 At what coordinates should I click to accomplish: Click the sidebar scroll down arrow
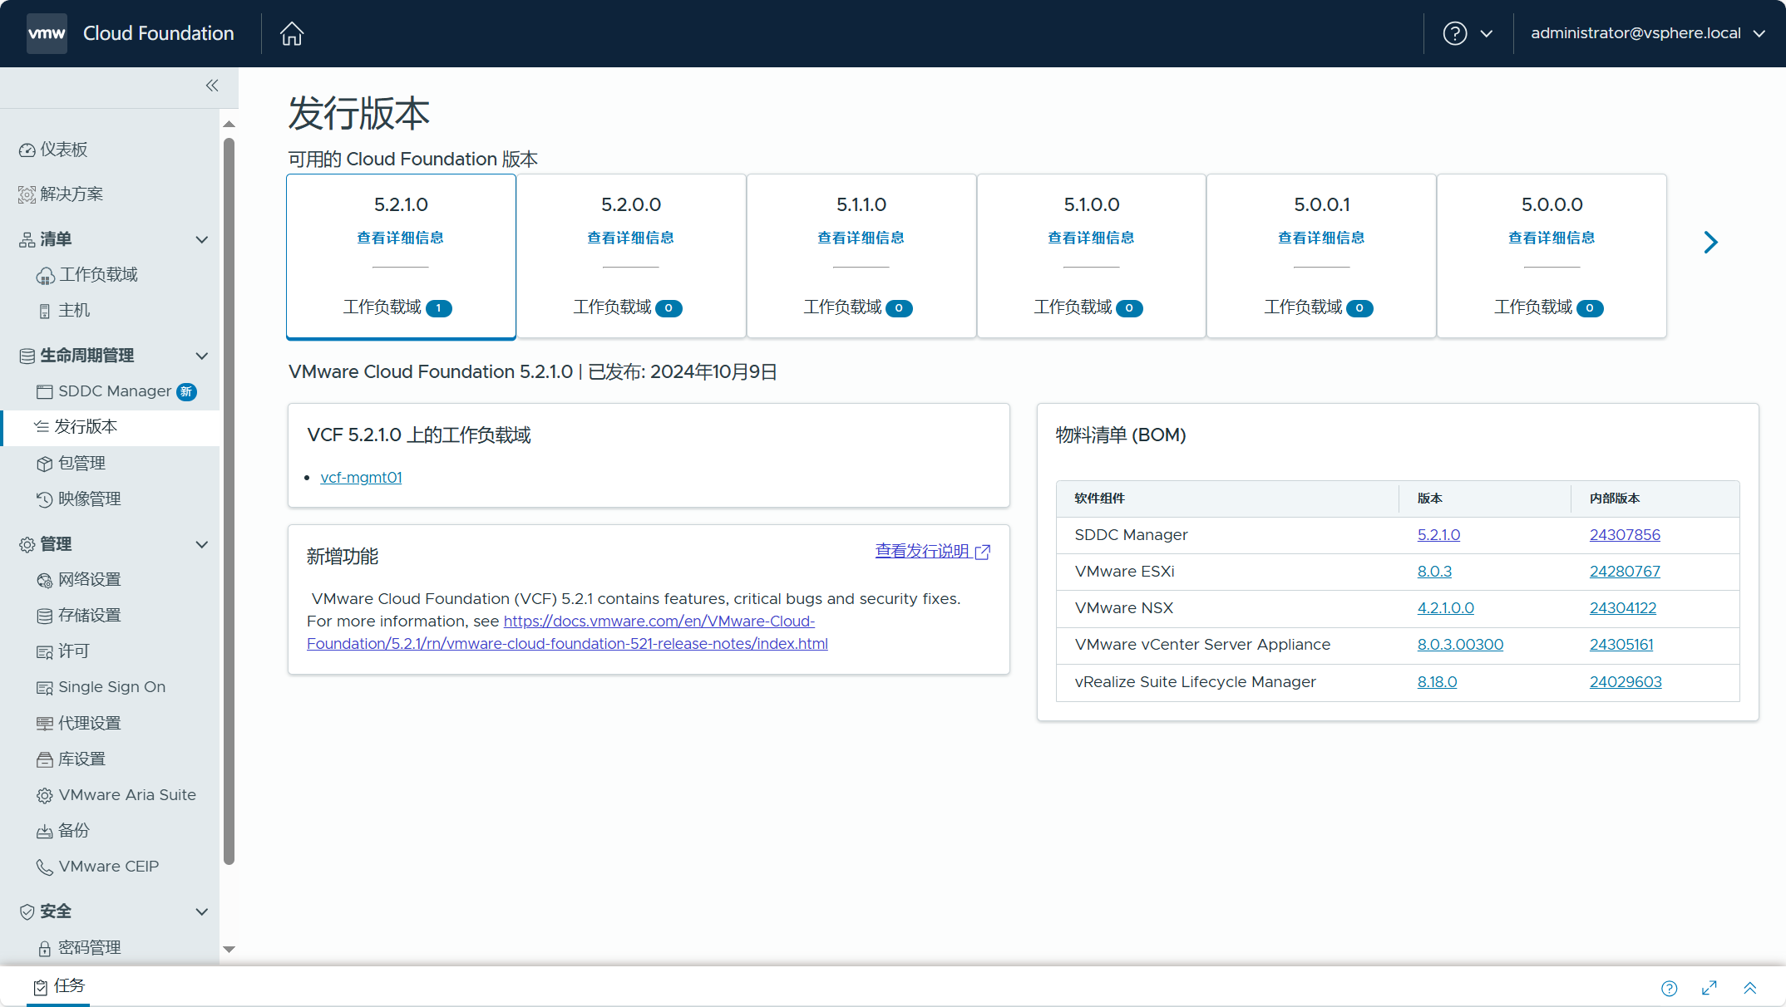pos(229,949)
